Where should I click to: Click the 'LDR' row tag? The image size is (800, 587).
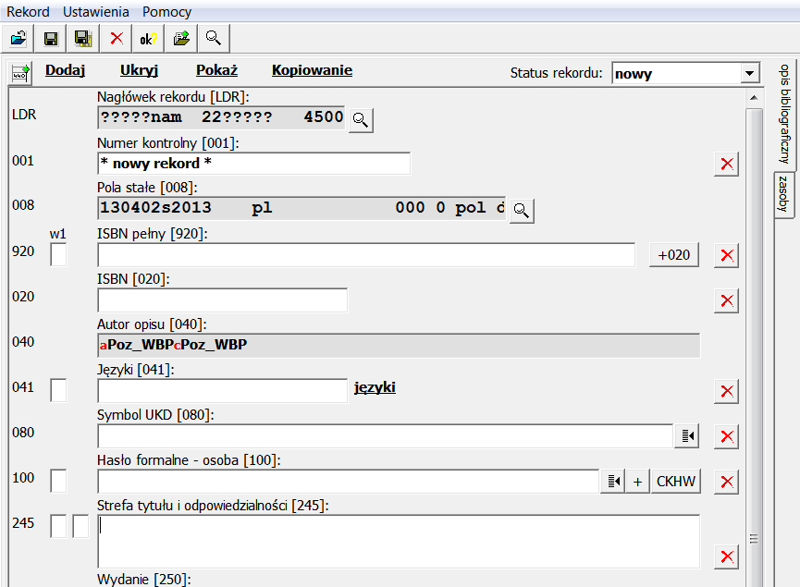(x=24, y=115)
